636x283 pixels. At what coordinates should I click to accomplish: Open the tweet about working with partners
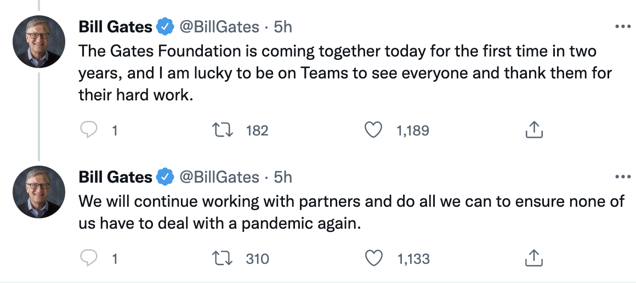point(351,212)
